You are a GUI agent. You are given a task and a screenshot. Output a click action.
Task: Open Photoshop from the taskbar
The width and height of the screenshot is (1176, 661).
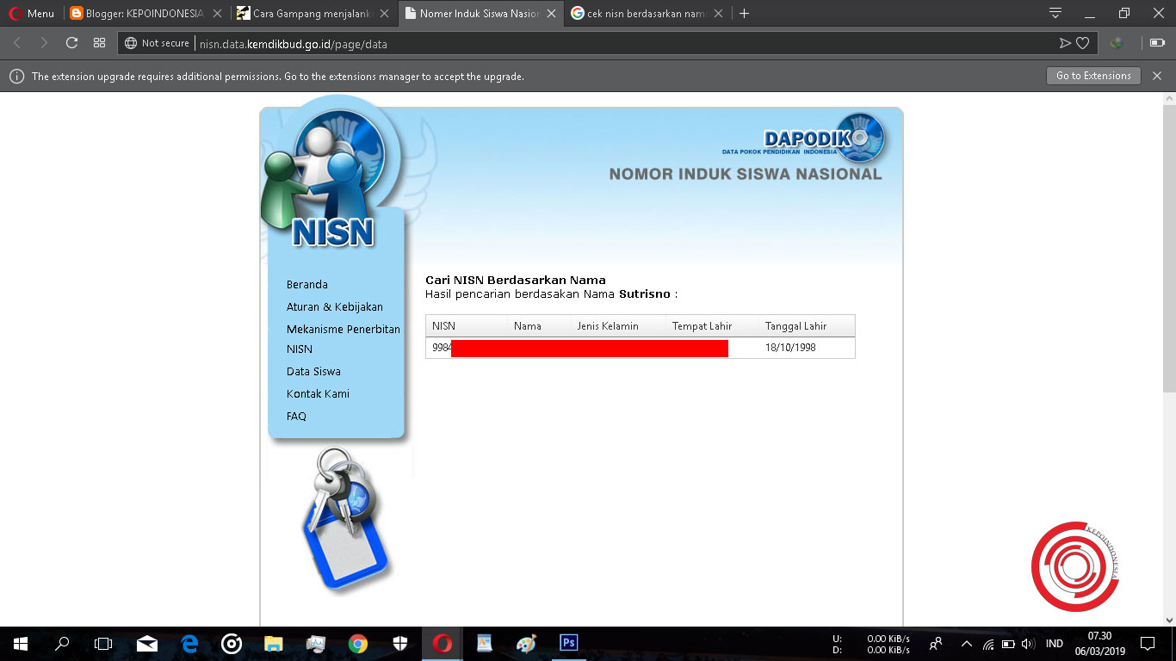566,643
